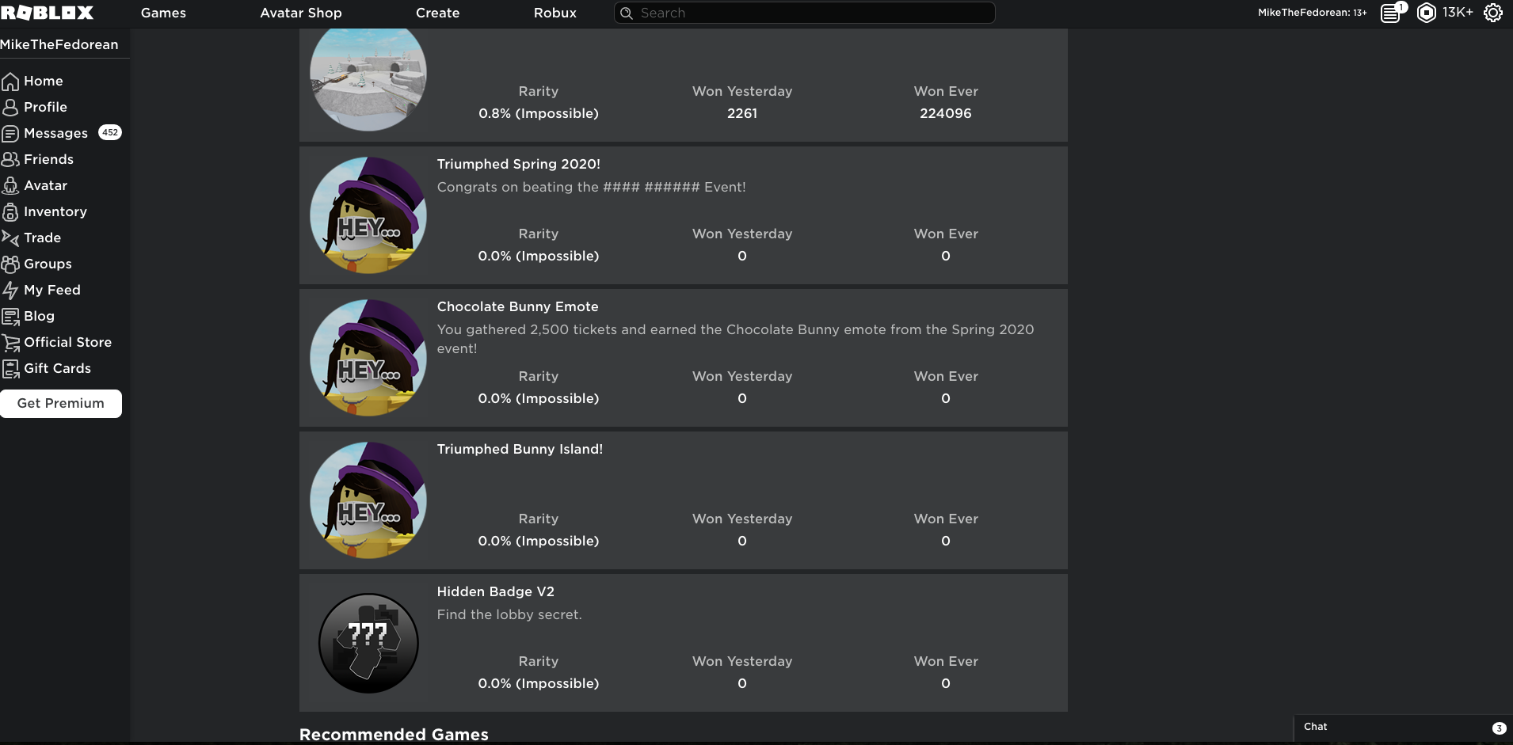
Task: Open the Games menu
Action: click(163, 13)
